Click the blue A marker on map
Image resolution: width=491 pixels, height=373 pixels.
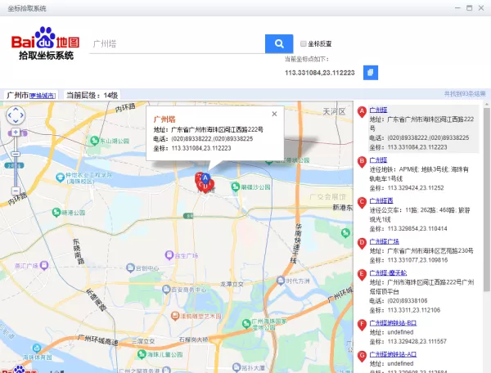click(x=205, y=178)
